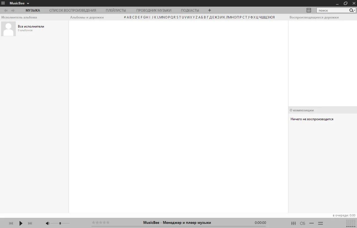Toggle Last.fm scrobbling icon

[302, 223]
